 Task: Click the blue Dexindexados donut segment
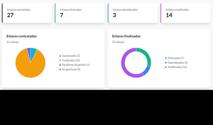[x=146, y=70]
